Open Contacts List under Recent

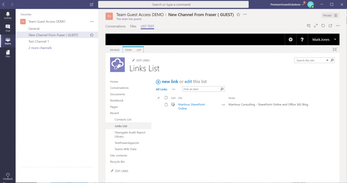tap(123, 120)
